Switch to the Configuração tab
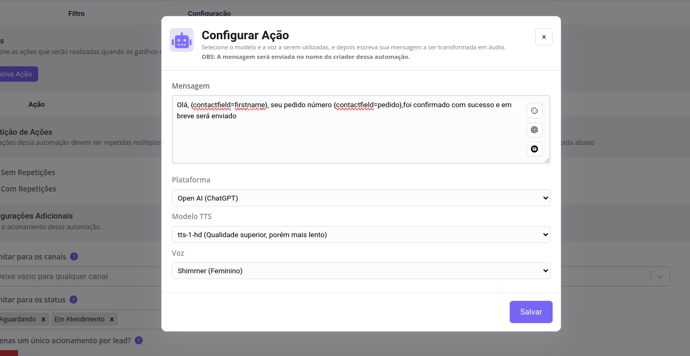The width and height of the screenshot is (690, 356). click(209, 13)
